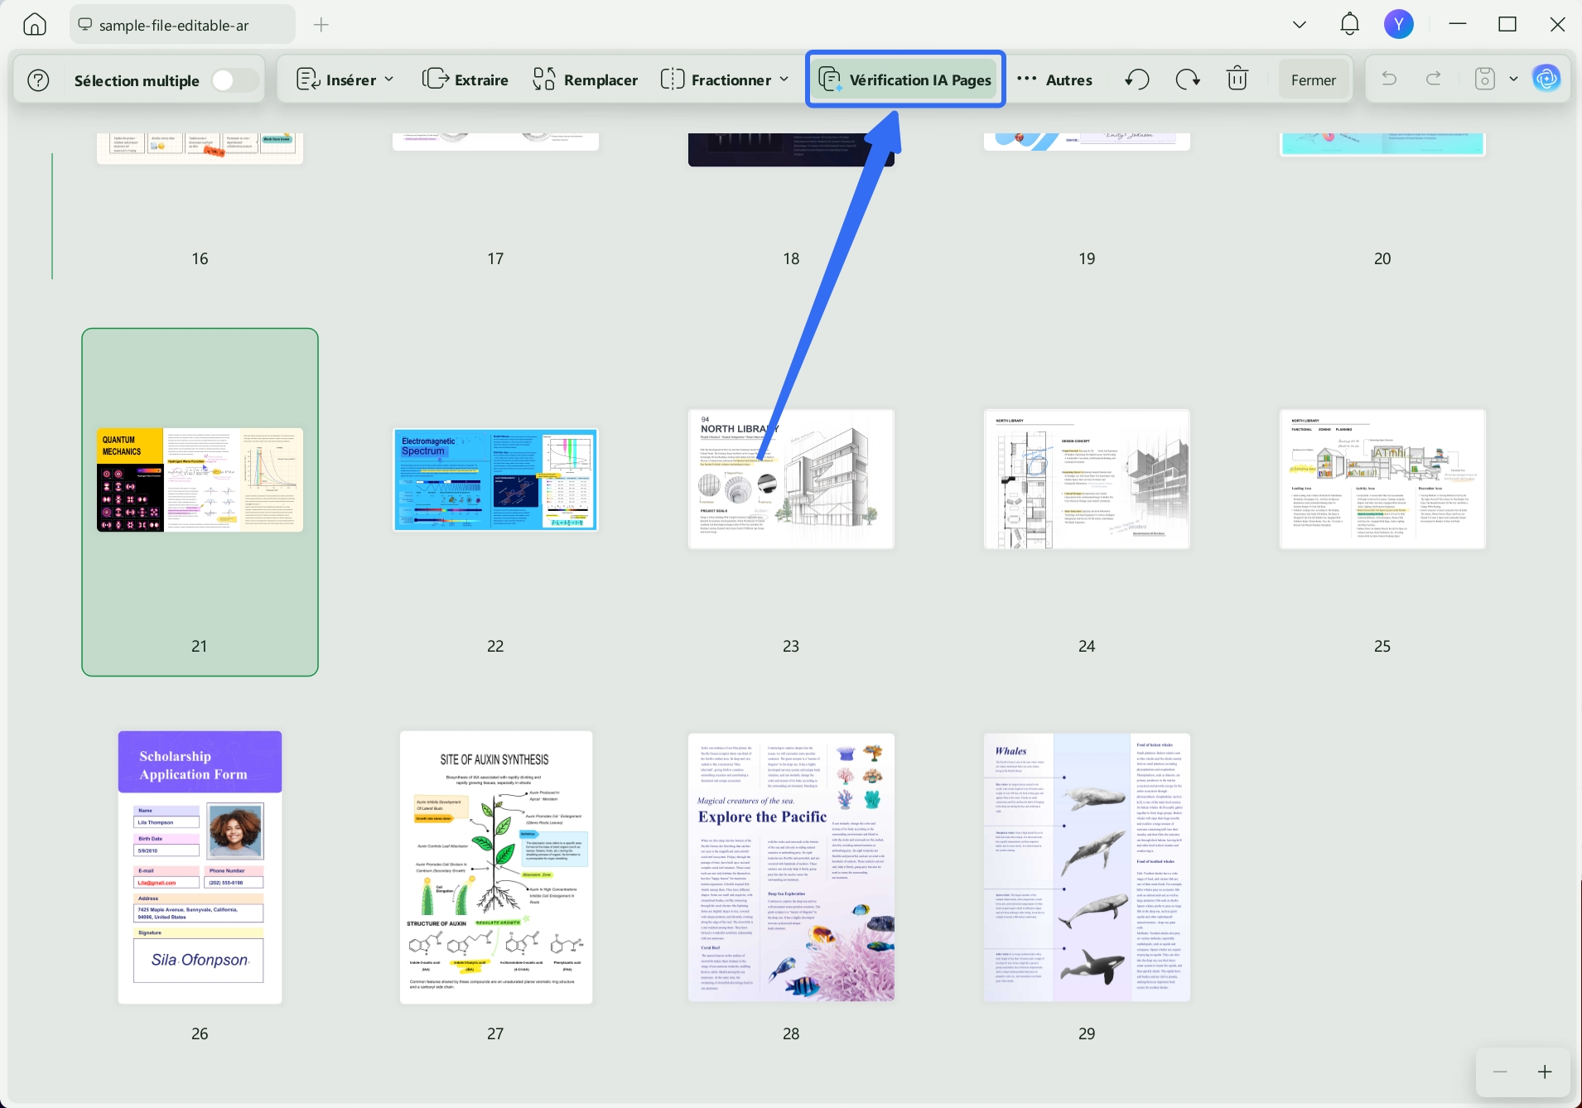Select page 26 Scholarship Application Form thumbnail
Screen dimensions: 1582x1108
(200, 867)
